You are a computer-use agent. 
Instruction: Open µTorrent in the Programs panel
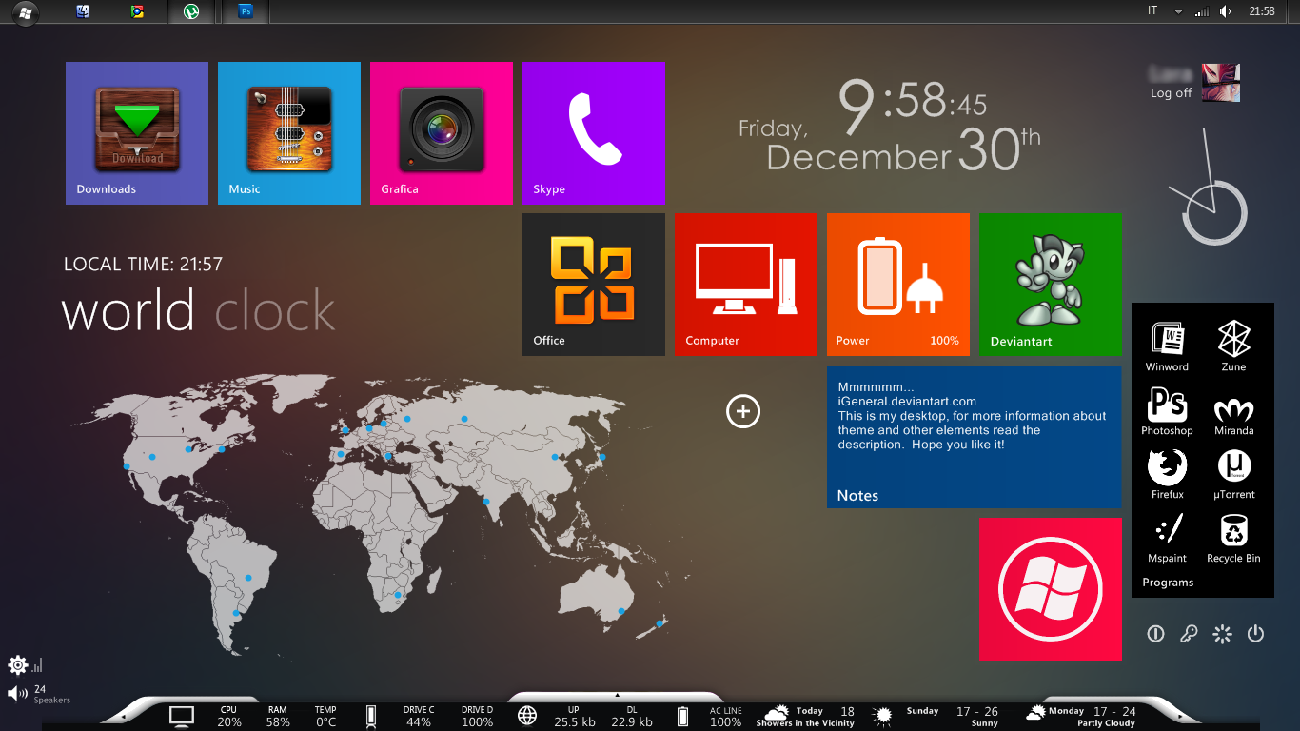1233,475
